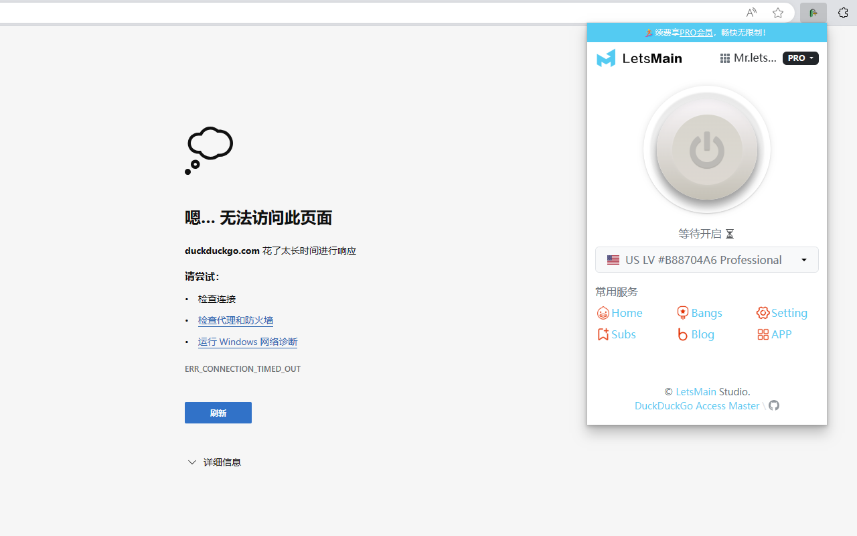Open the Setting gear shortcut

(x=763, y=313)
